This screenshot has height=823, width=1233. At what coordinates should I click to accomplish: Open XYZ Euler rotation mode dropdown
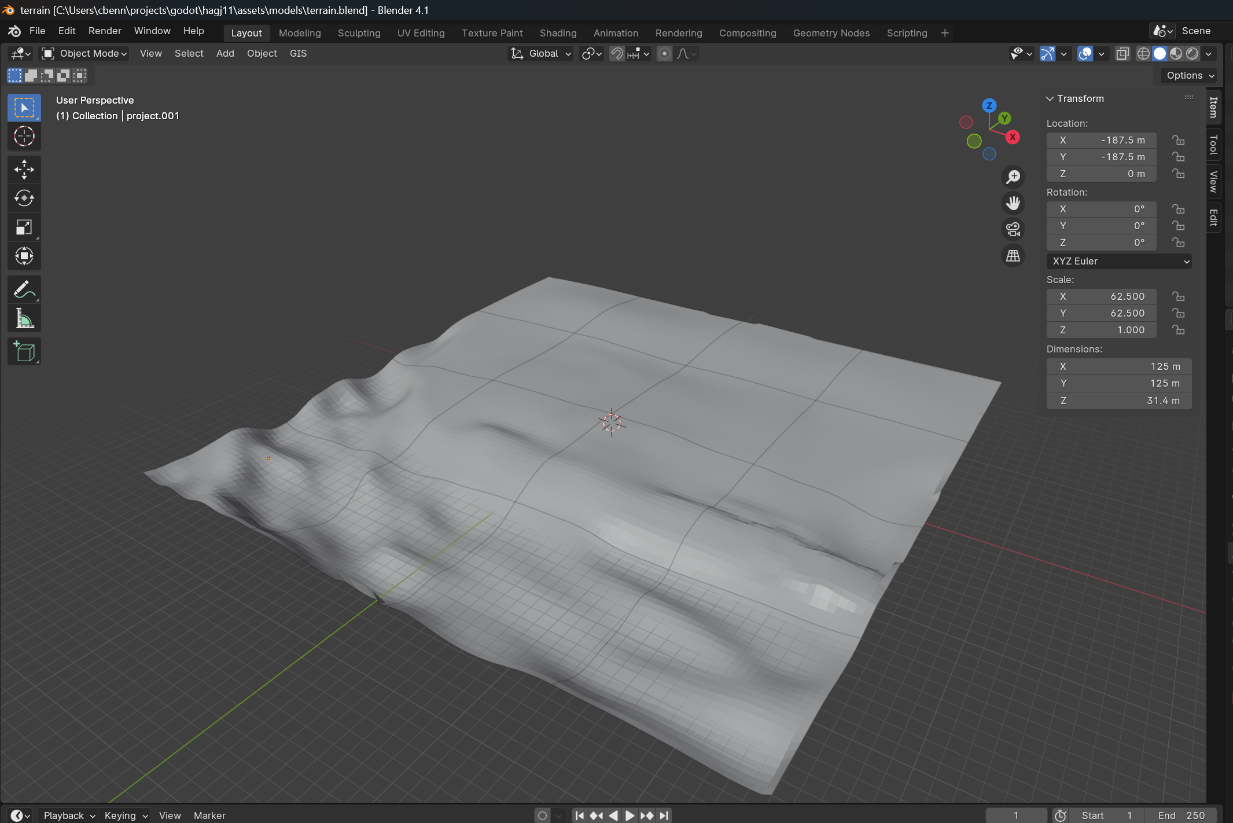tap(1118, 261)
